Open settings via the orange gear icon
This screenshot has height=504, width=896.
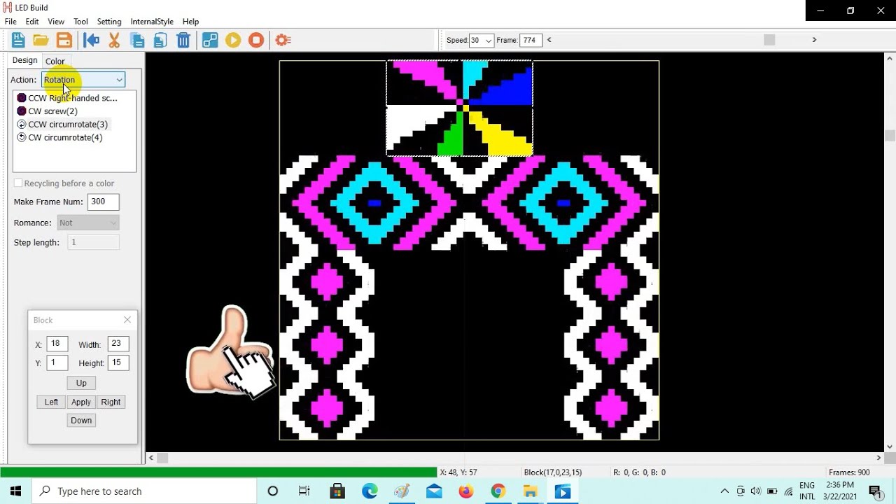(x=283, y=40)
